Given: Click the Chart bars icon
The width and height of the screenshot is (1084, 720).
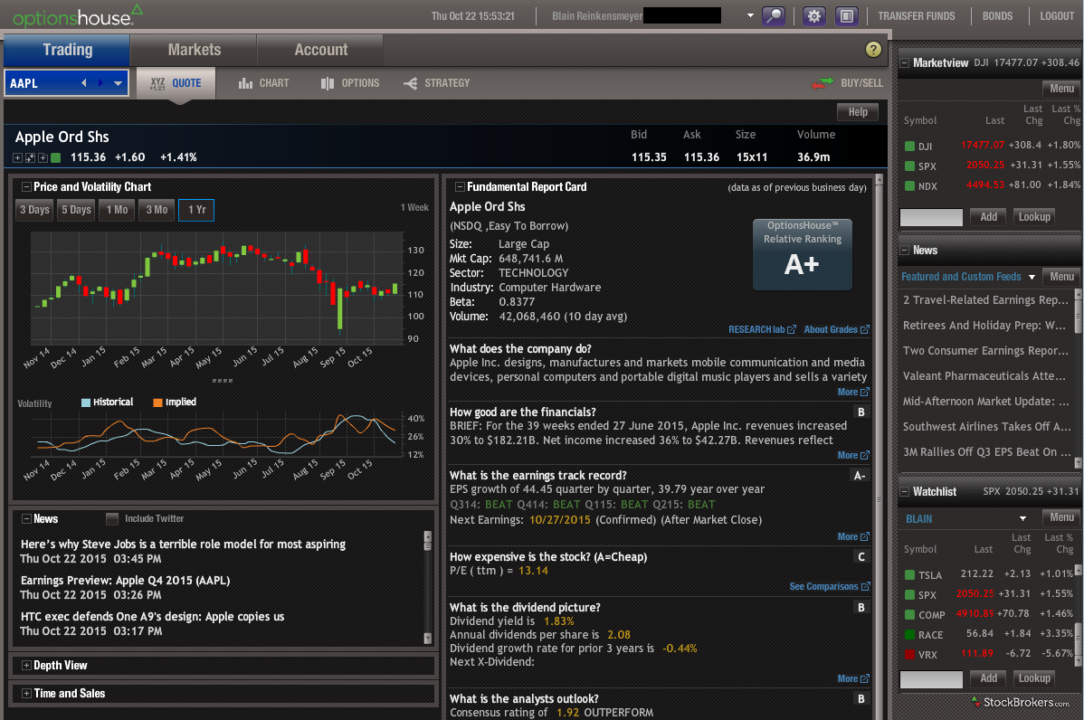Looking at the screenshot, I should 245,83.
